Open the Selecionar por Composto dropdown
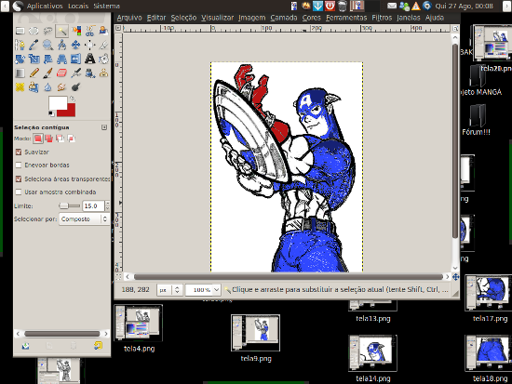 click(x=84, y=219)
